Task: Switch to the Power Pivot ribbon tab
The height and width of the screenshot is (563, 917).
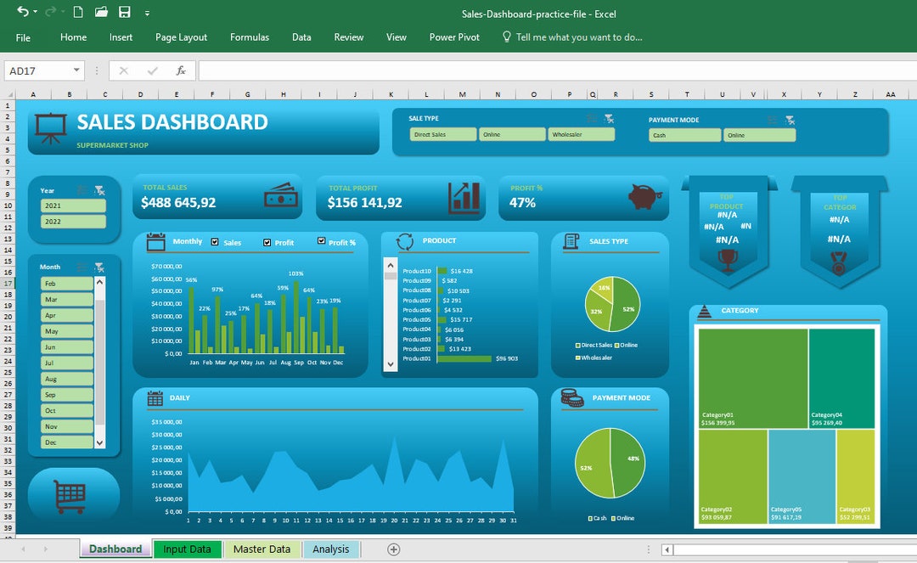Action: tap(454, 37)
